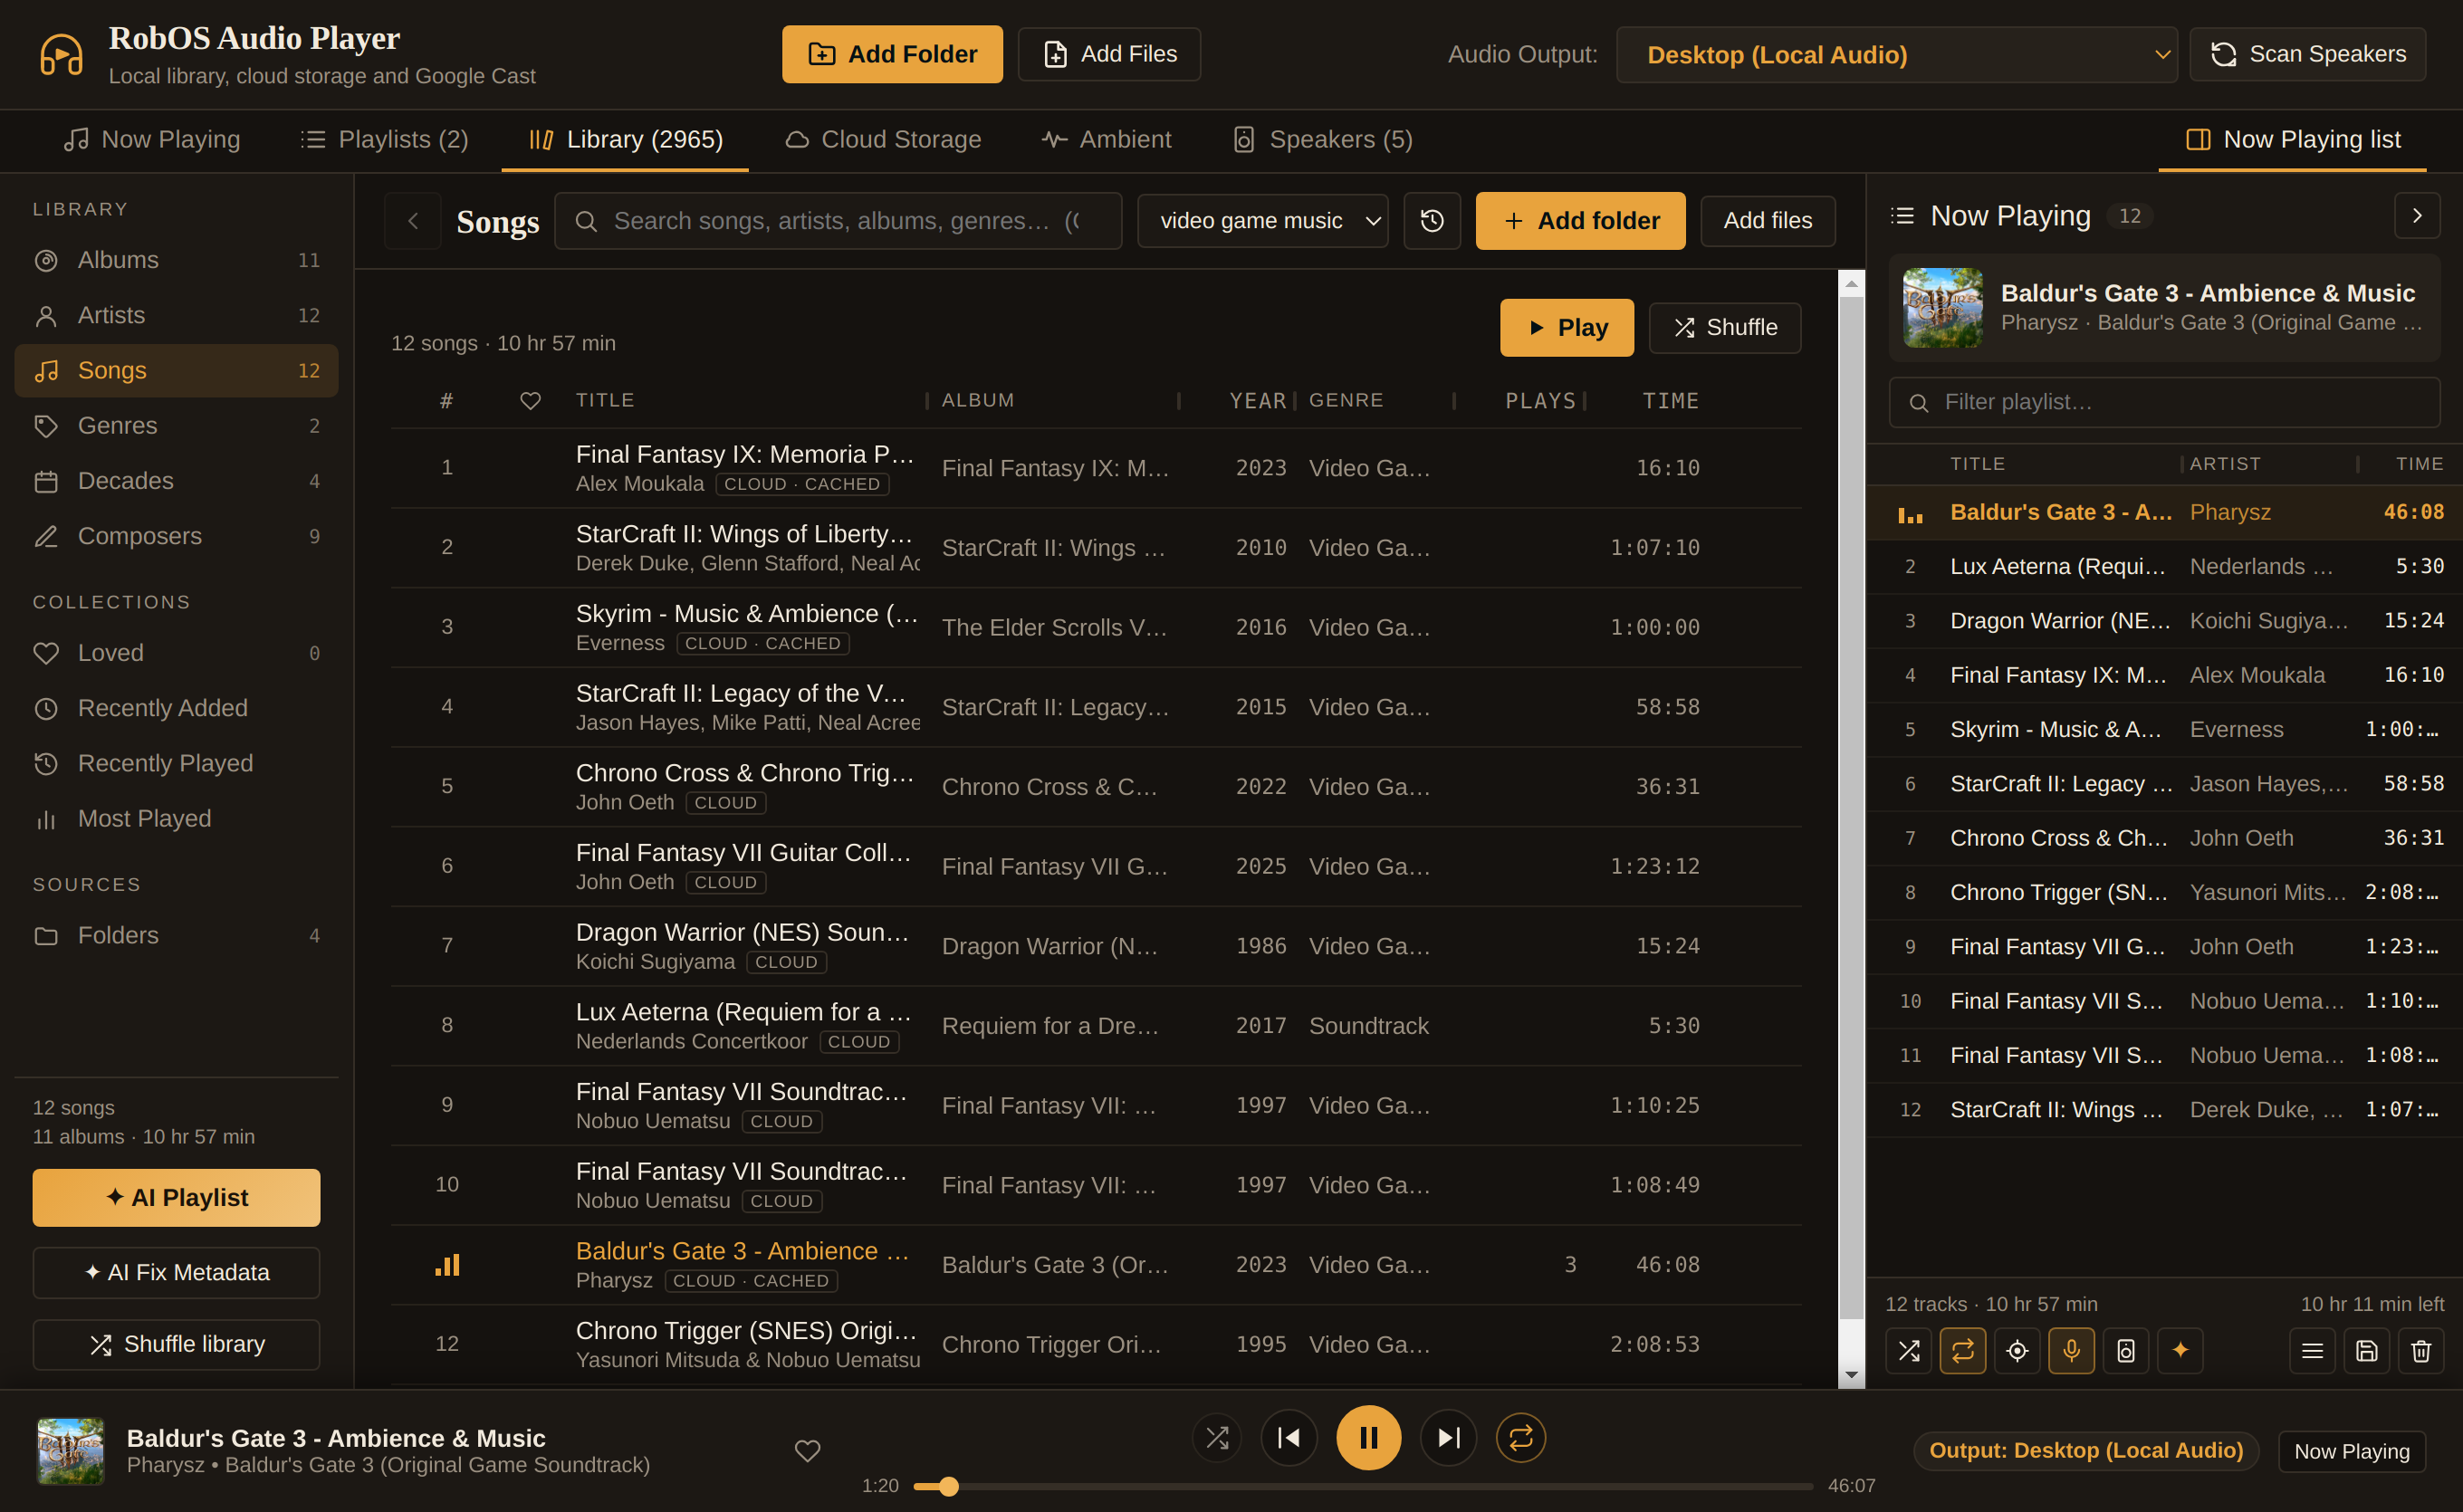Clear the playlist with the trash icon
Image resolution: width=2463 pixels, height=1512 pixels.
tap(2421, 1351)
